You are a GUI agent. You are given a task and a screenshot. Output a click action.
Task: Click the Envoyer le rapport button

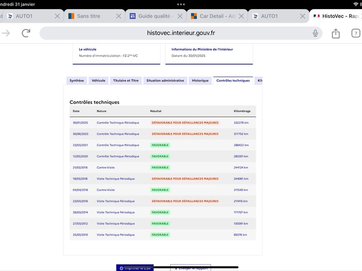click(x=191, y=268)
